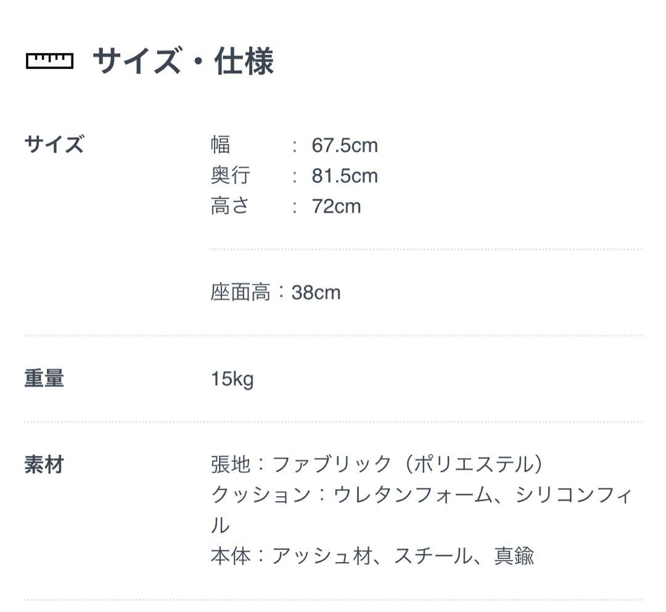This screenshot has height=612, width=666.
Task: Select the ポリエステル text in parentheses
Action: click(474, 464)
